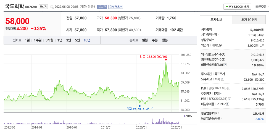Click the red up-triangle beside 200
This screenshot has width=274, height=131.
click(x=18, y=29)
